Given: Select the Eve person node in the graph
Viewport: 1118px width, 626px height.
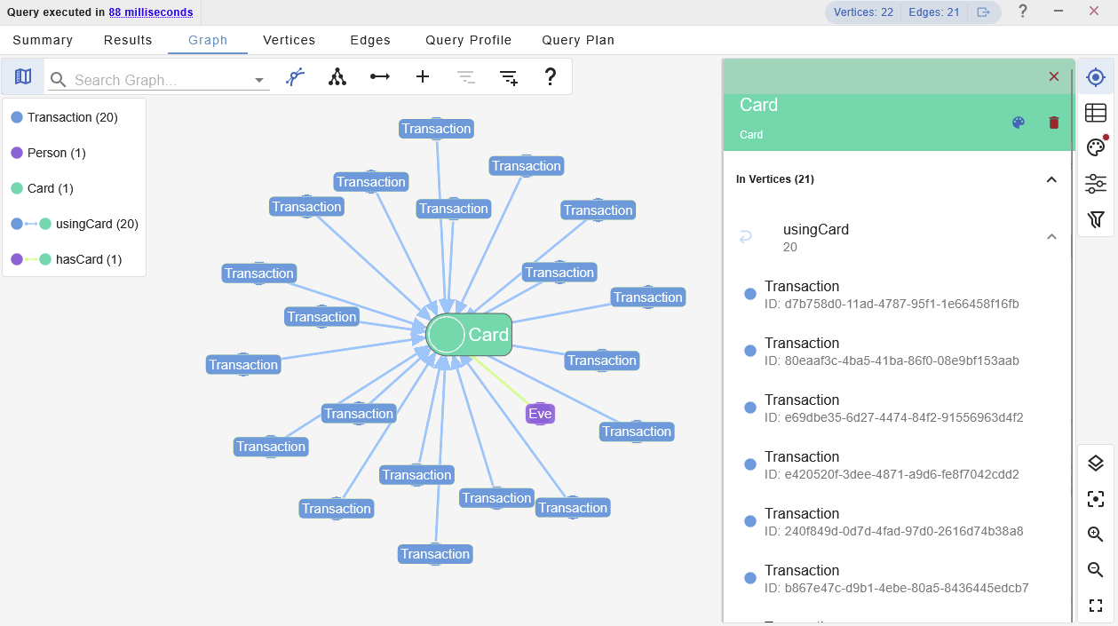Looking at the screenshot, I should click(x=540, y=414).
